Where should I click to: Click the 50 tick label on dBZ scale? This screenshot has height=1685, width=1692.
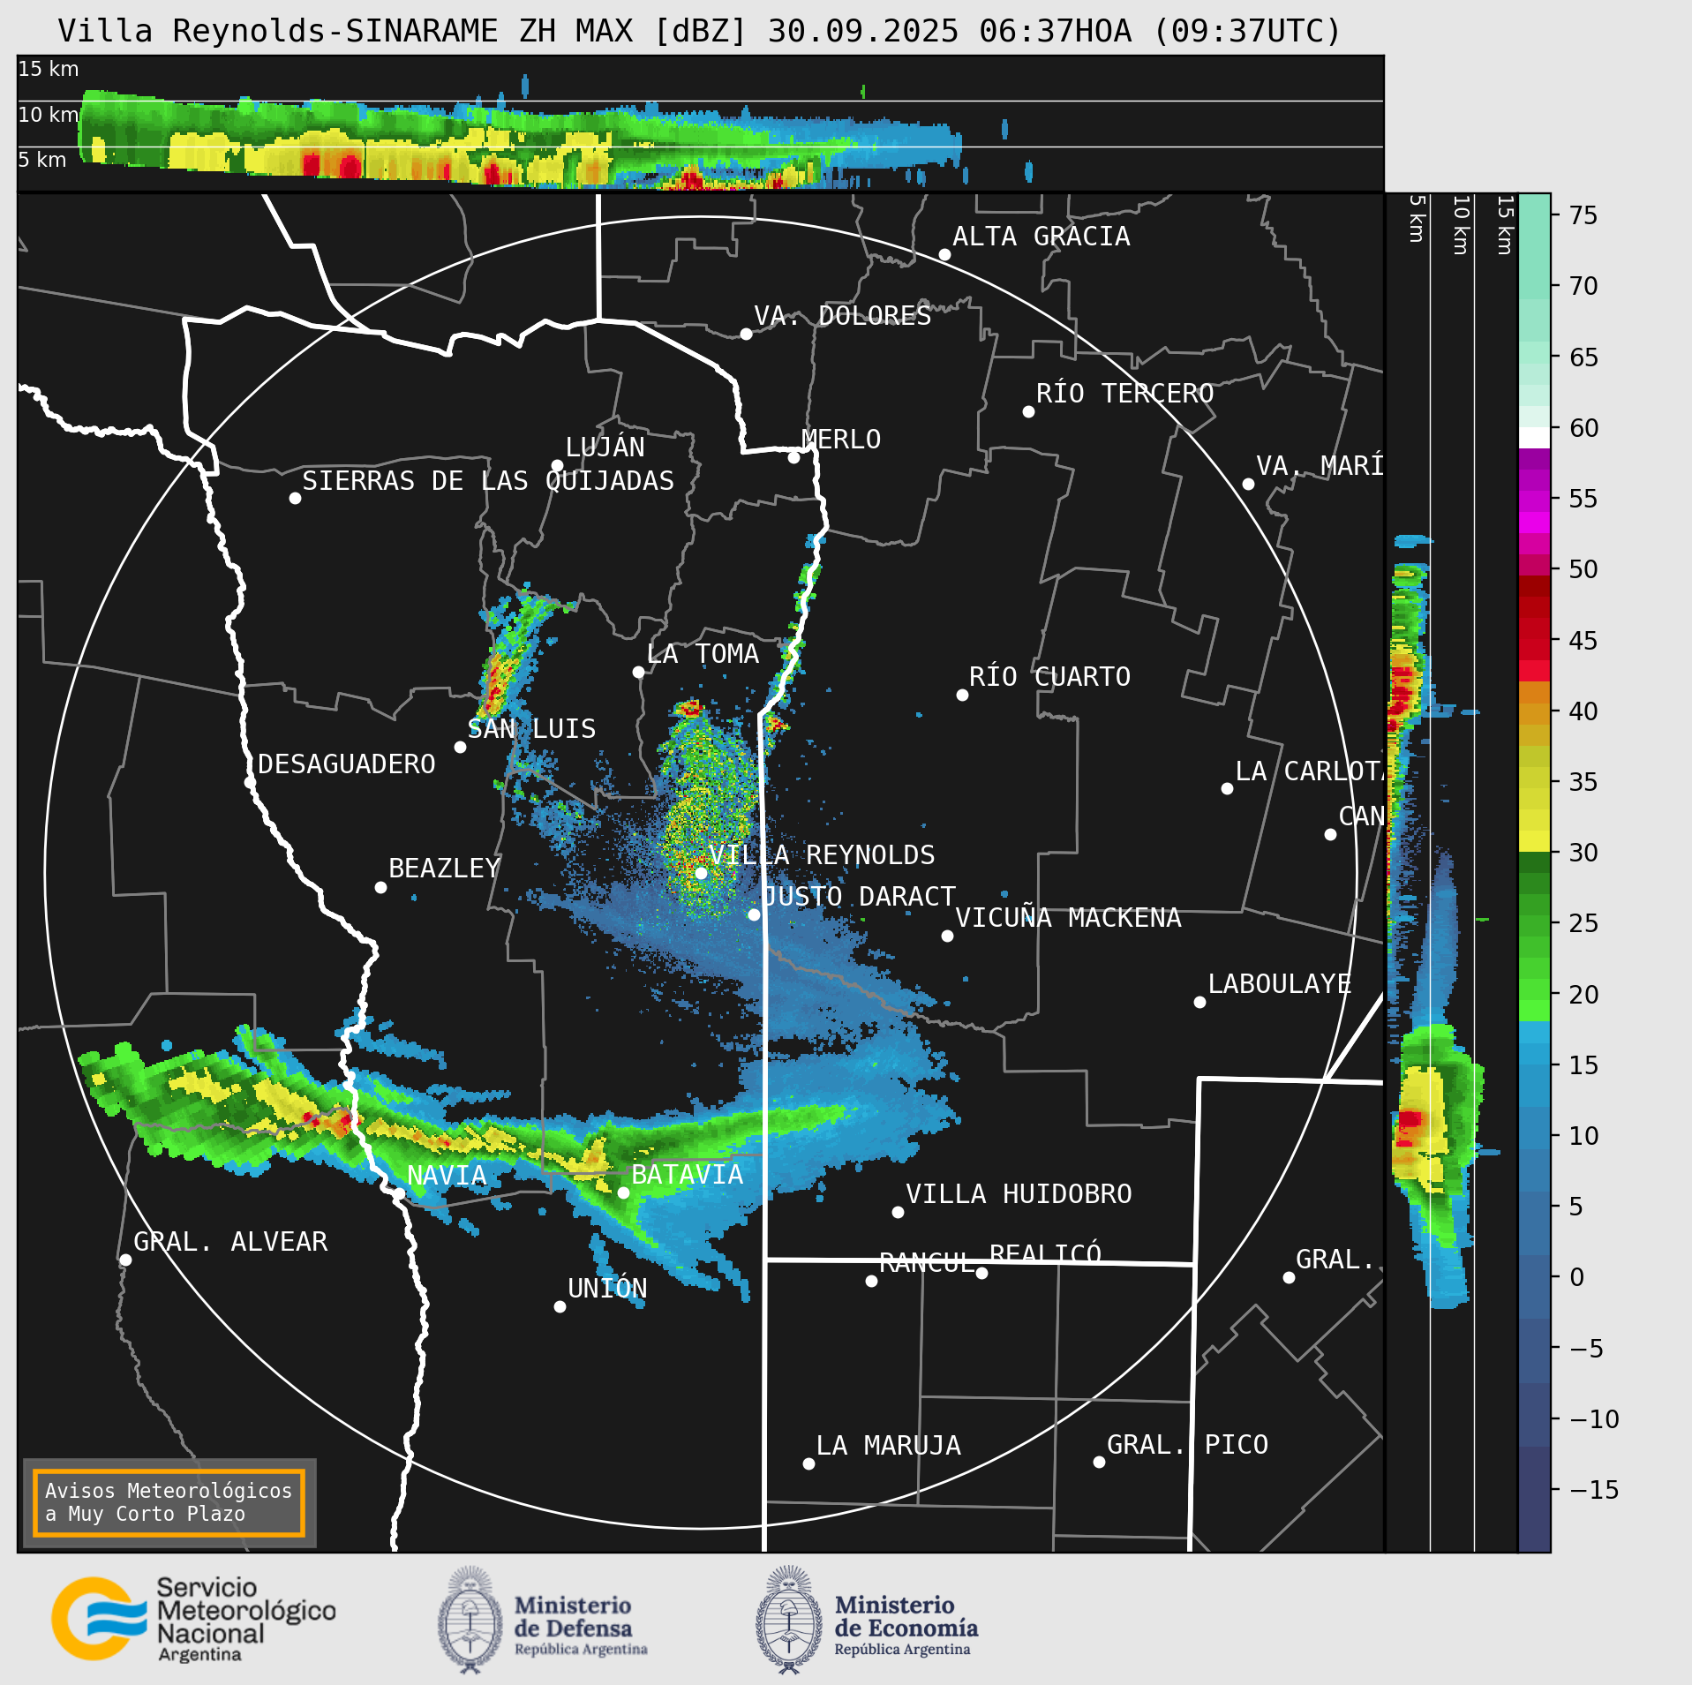tap(1583, 568)
